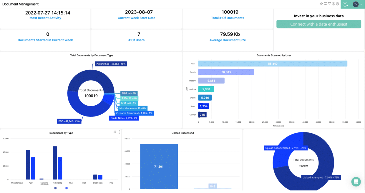Open the chat support bubble icon
The height and width of the screenshot is (193, 365).
pyautogui.click(x=356, y=182)
